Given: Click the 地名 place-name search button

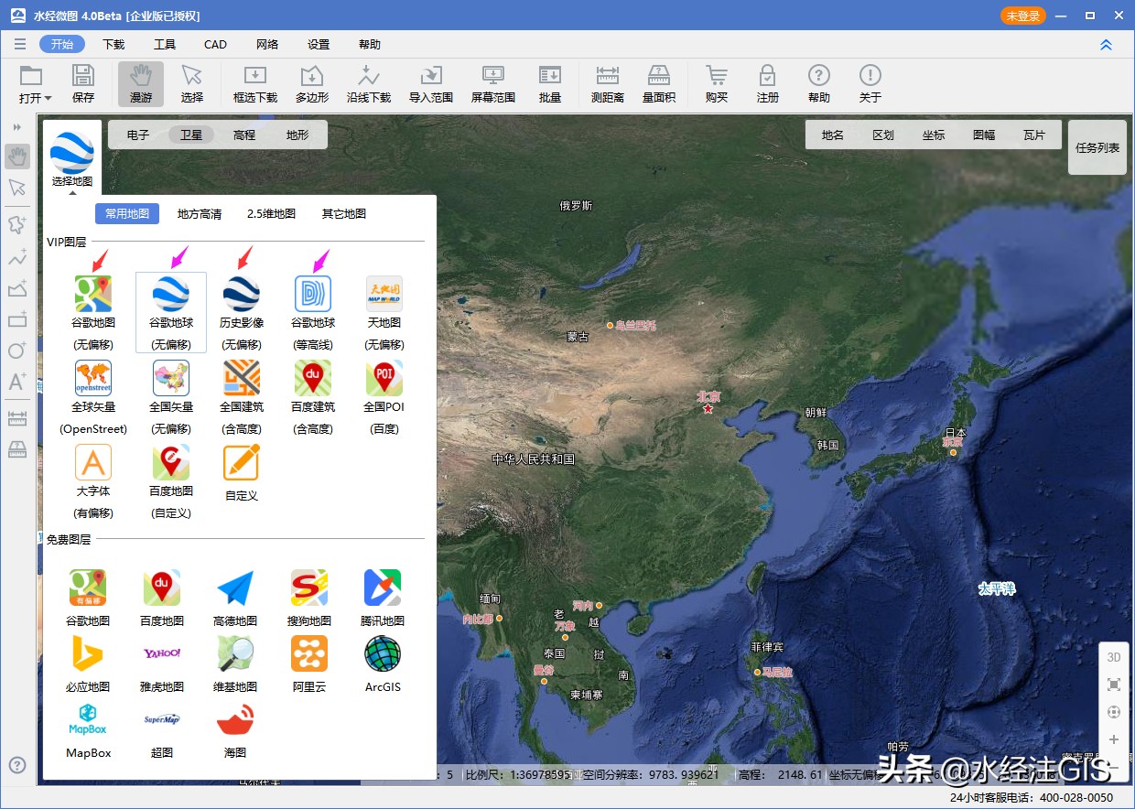Looking at the screenshot, I should click(x=833, y=135).
